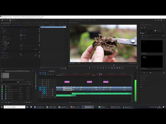The image size is (166, 124).
Task: Expand the Channel Volume effect
Action: (x=1, y=57)
